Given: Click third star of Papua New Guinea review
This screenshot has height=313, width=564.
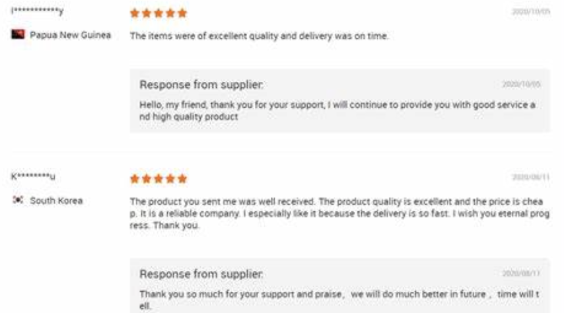Looking at the screenshot, I should click(159, 14).
